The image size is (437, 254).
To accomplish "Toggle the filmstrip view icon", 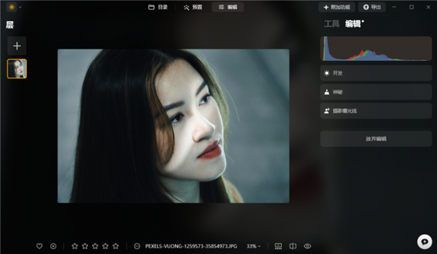I will (x=278, y=246).
